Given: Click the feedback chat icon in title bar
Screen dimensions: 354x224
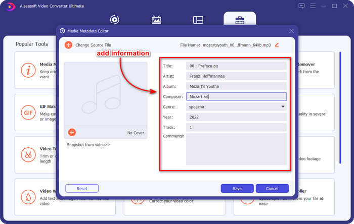Looking at the screenshot, I should (301, 6).
